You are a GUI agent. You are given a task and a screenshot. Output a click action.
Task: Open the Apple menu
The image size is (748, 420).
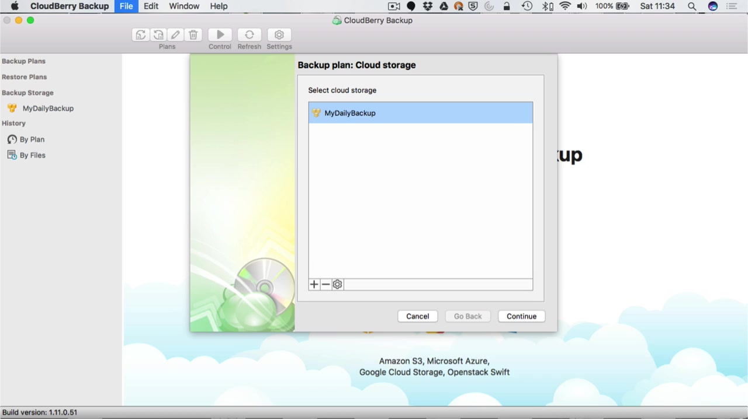(15, 6)
